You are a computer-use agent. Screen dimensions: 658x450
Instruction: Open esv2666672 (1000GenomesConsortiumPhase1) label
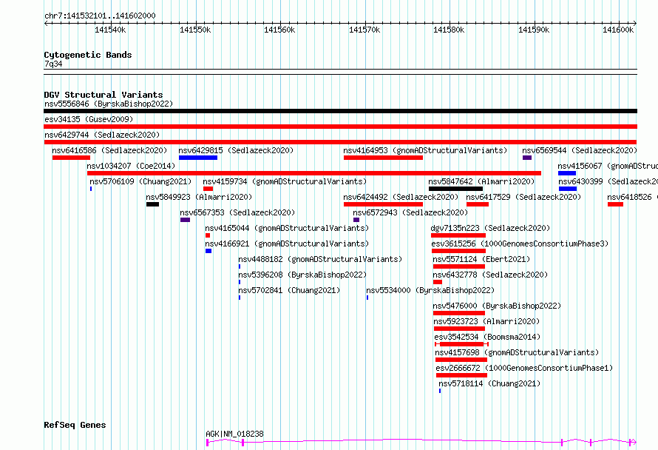[x=524, y=368]
